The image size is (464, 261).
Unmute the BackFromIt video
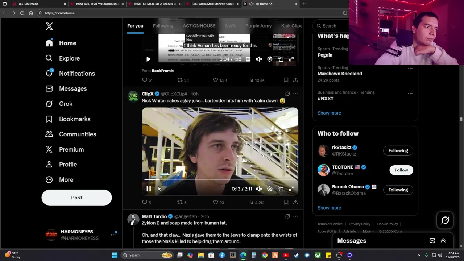click(x=259, y=59)
